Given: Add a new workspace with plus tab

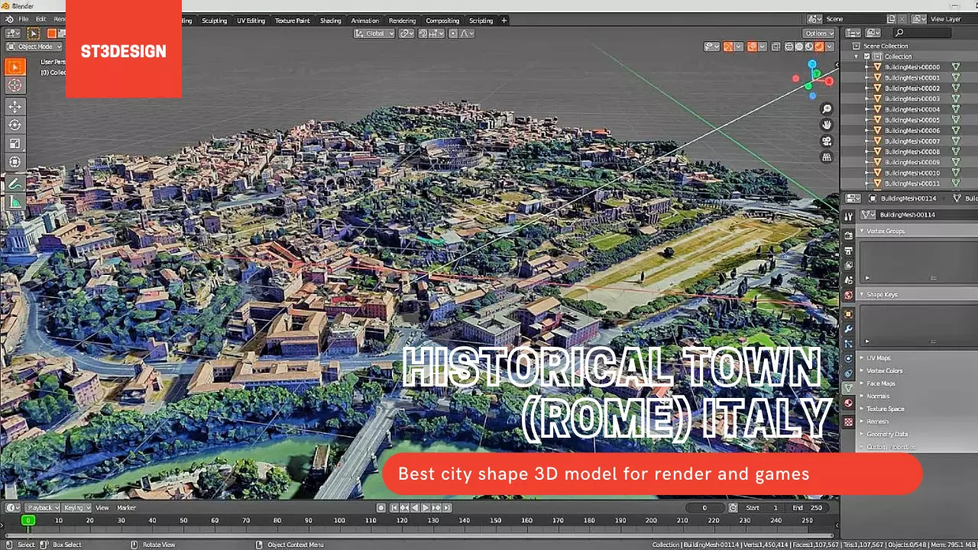Looking at the screenshot, I should tap(504, 21).
